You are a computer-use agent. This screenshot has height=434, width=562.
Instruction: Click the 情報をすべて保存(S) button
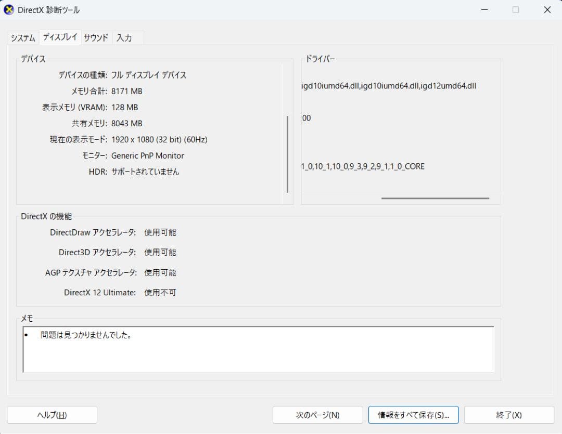(413, 415)
